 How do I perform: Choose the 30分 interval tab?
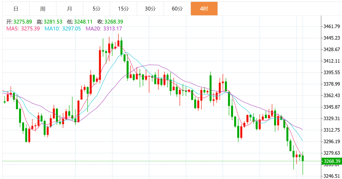150,9
